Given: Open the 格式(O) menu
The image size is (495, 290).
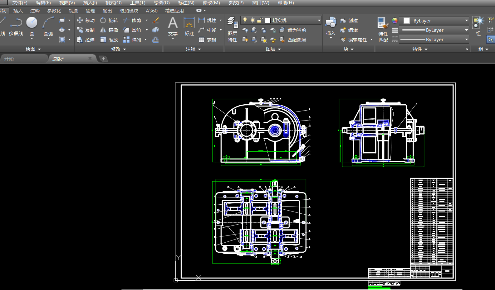Looking at the screenshot, I should (113, 3).
